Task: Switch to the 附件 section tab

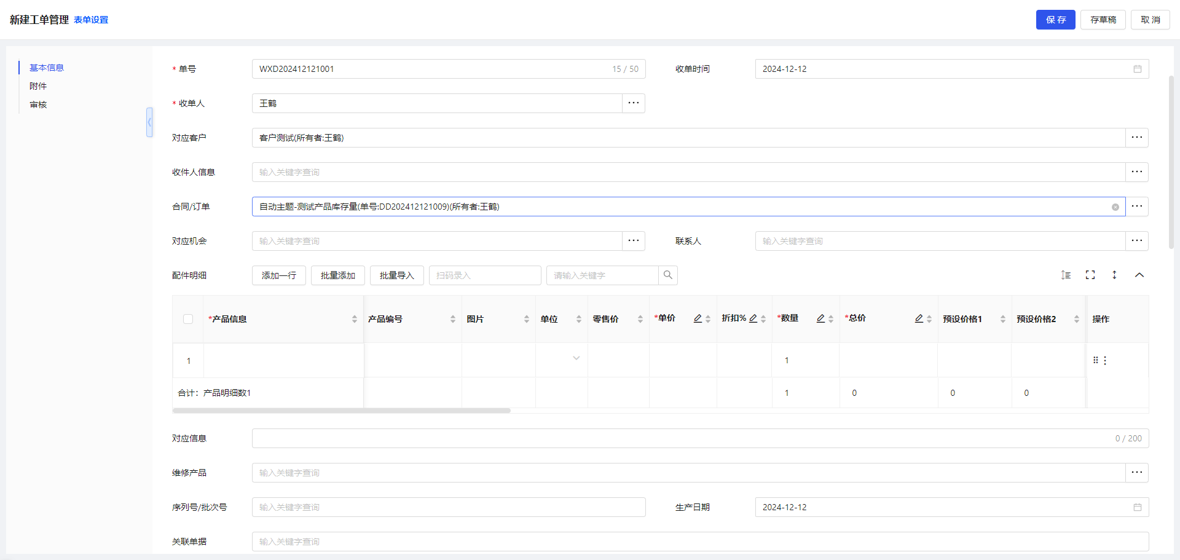Action: tap(38, 86)
